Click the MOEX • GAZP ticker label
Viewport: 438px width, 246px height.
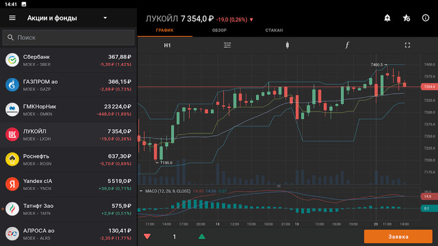pyautogui.click(x=37, y=89)
